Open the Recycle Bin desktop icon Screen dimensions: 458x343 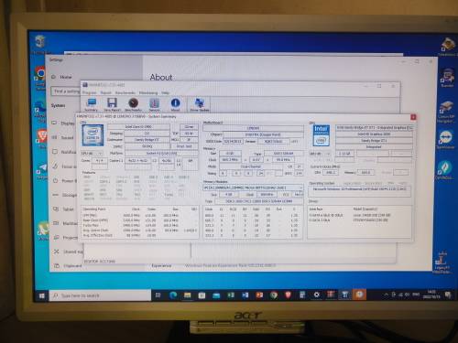(x=39, y=44)
